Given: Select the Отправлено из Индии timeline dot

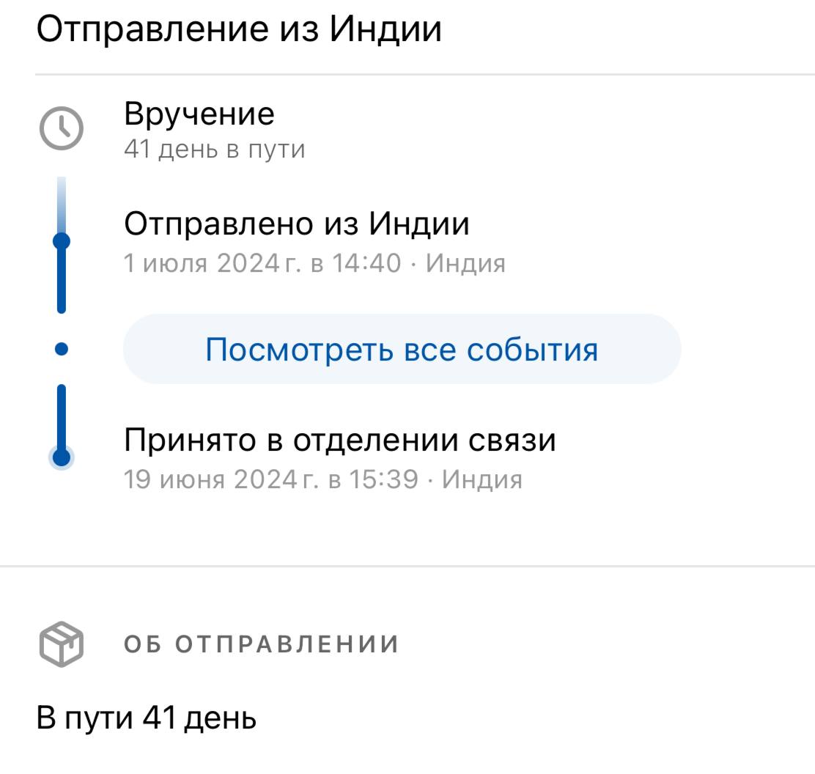Looking at the screenshot, I should [62, 241].
